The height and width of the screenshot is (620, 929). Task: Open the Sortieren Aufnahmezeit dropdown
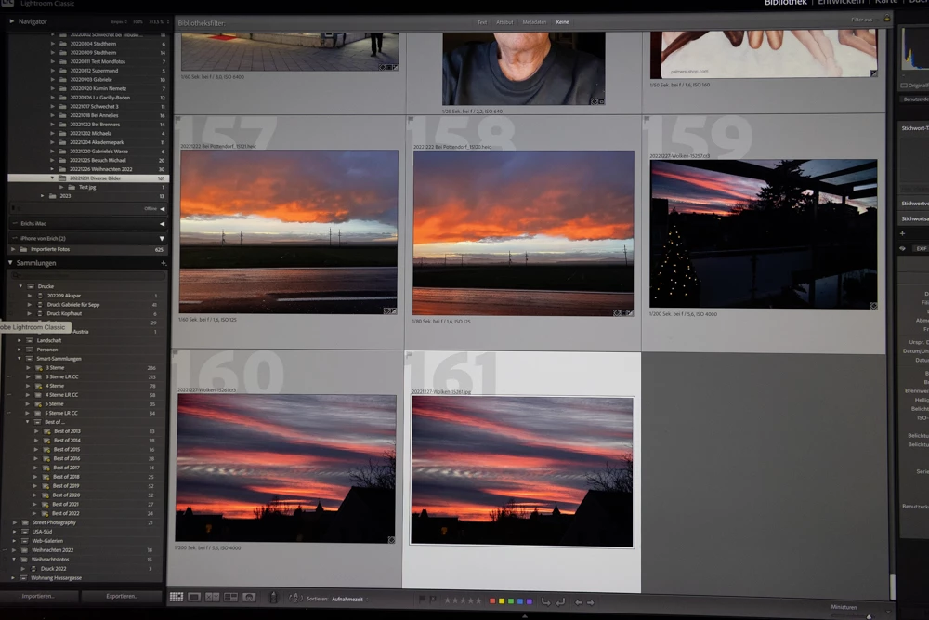(349, 600)
